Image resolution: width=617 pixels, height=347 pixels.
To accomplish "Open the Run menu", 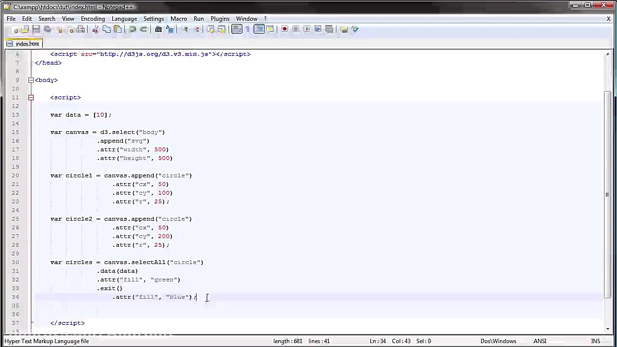I will [x=199, y=18].
